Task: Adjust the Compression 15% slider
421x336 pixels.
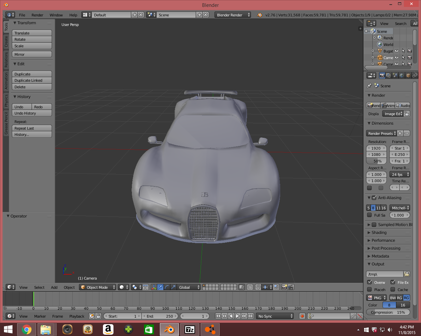Action: click(x=388, y=312)
